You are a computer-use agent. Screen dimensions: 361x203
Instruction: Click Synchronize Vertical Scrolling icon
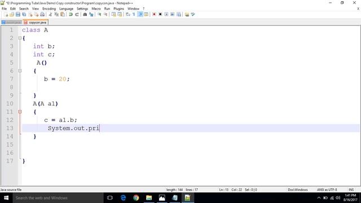[113, 15]
